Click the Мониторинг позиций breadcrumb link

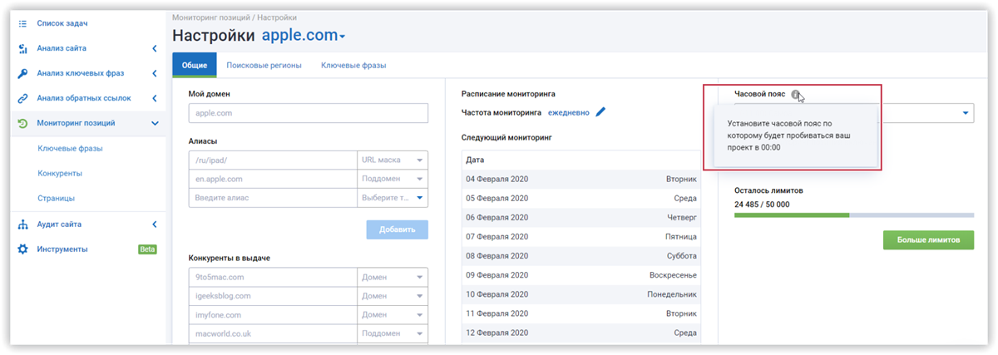(x=213, y=17)
